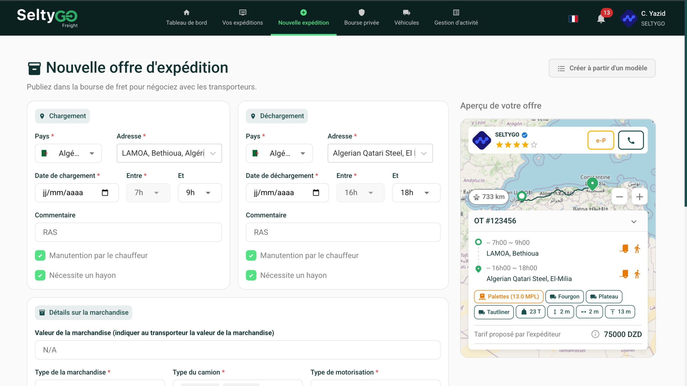
Task: Toggle loading 'Nécessite un hayon' checkbox
Action: point(40,275)
